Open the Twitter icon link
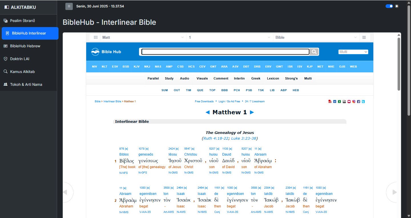The width and height of the screenshot is (411, 218). pyautogui.click(x=363, y=101)
